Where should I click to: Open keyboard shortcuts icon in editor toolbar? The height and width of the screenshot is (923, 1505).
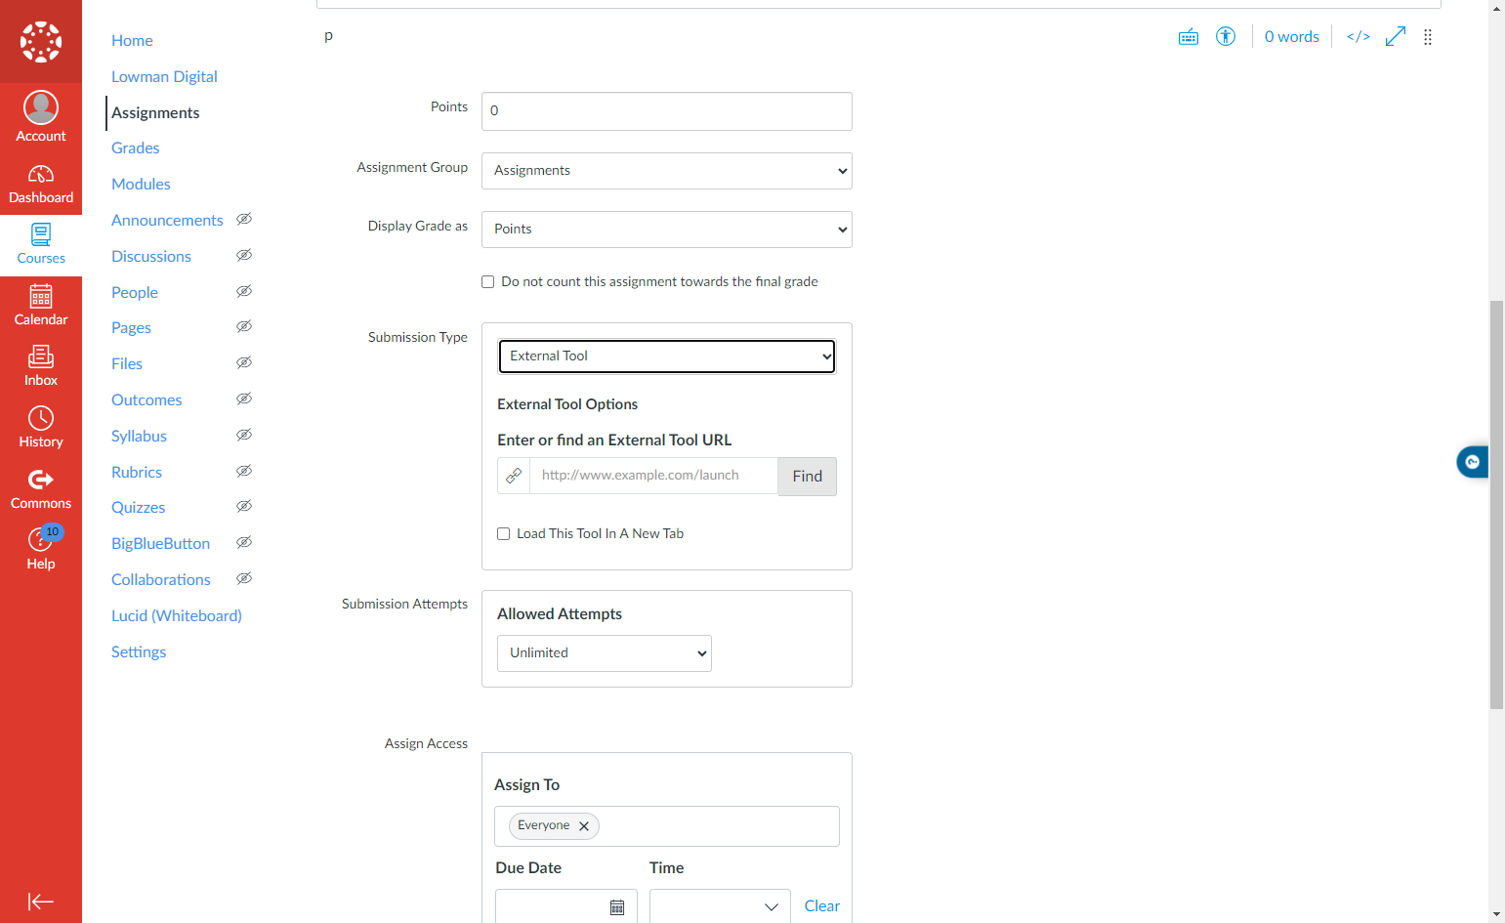1188,37
